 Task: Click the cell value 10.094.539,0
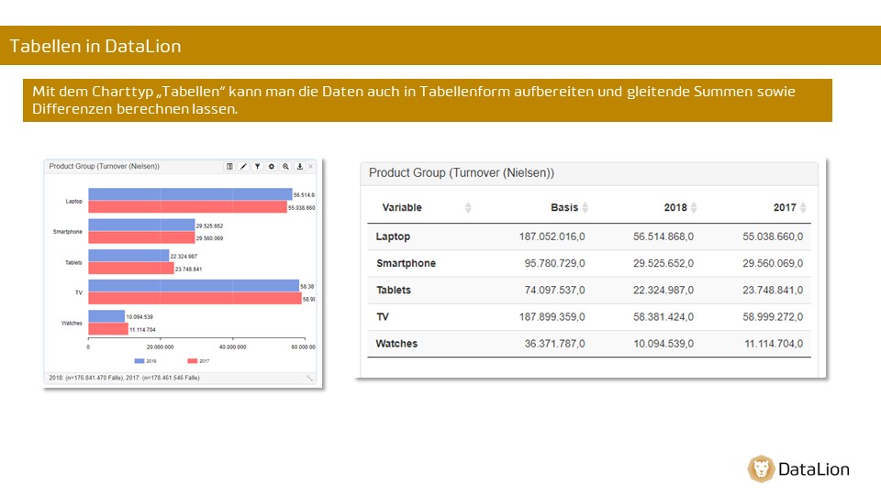[x=664, y=344]
